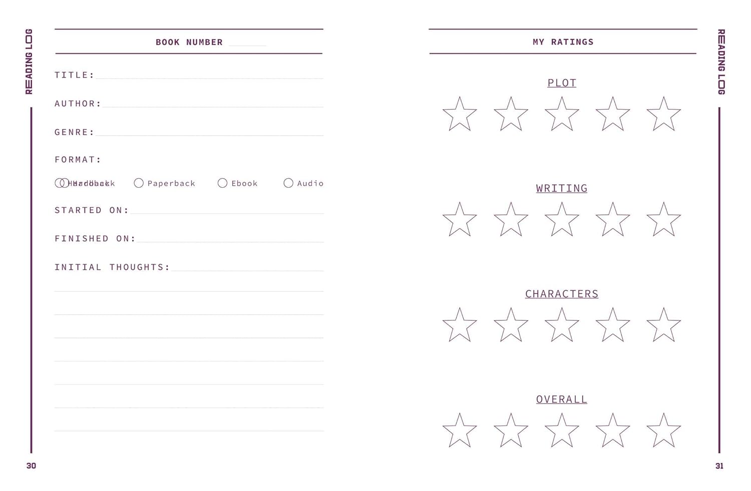This screenshot has height=491, width=751.
Task: Click the Started On date line
Action: click(227, 210)
